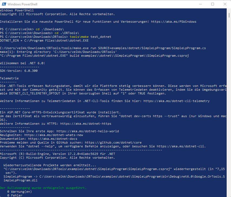Click the 'Telemetrie' heading text
231x197 pixels.
pos(9,78)
